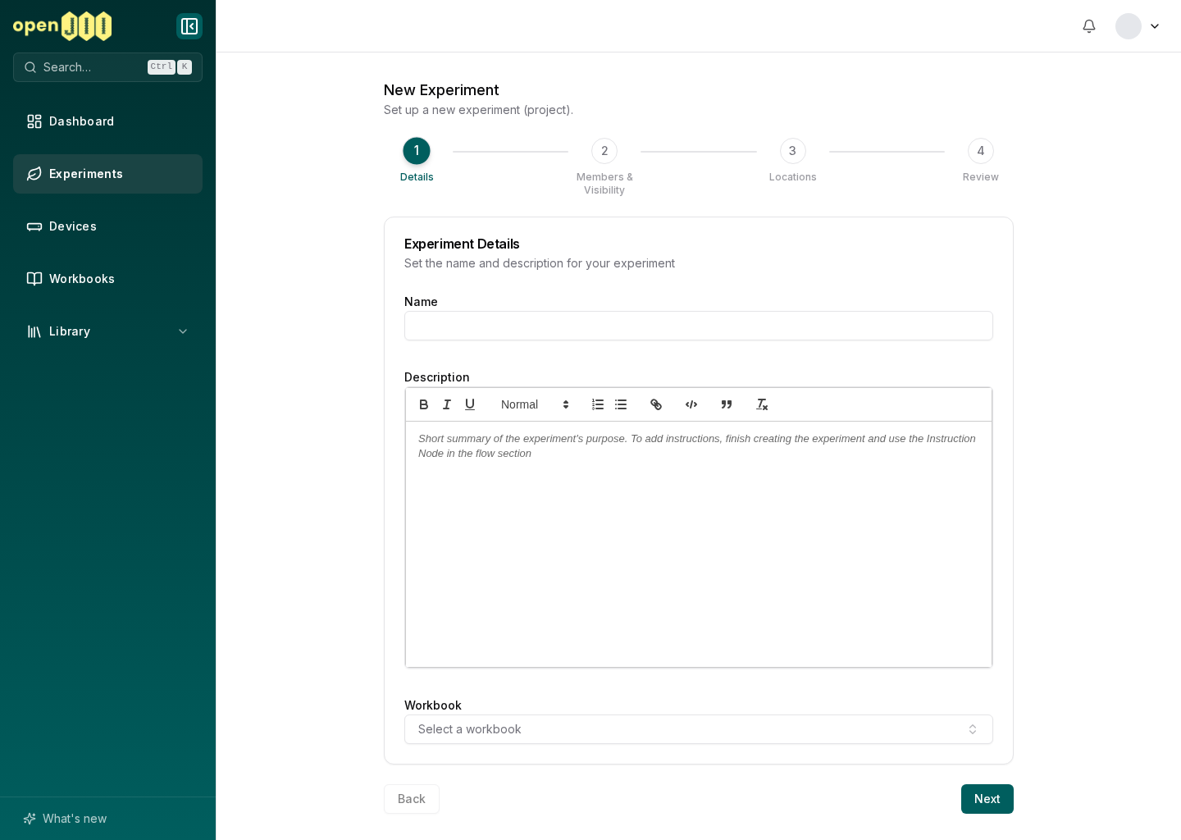
Task: Open Experiments in the sidebar
Action: [x=107, y=174]
